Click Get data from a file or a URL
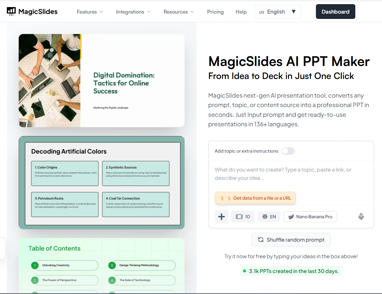382x294 pixels. (255, 198)
